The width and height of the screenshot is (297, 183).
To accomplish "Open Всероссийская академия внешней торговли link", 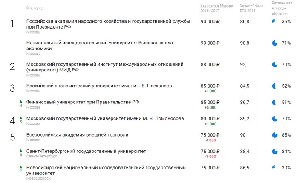I will [x=77, y=135].
